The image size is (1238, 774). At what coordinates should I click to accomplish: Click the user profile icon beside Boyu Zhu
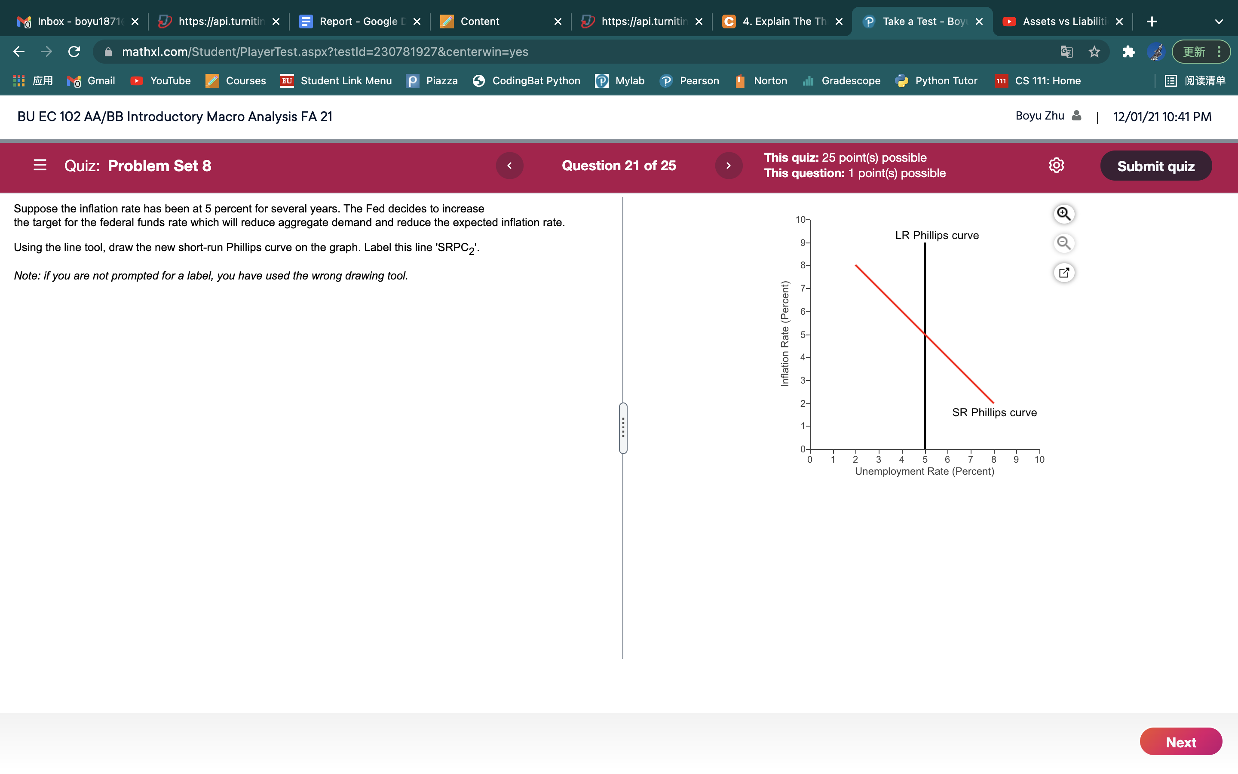click(1076, 116)
